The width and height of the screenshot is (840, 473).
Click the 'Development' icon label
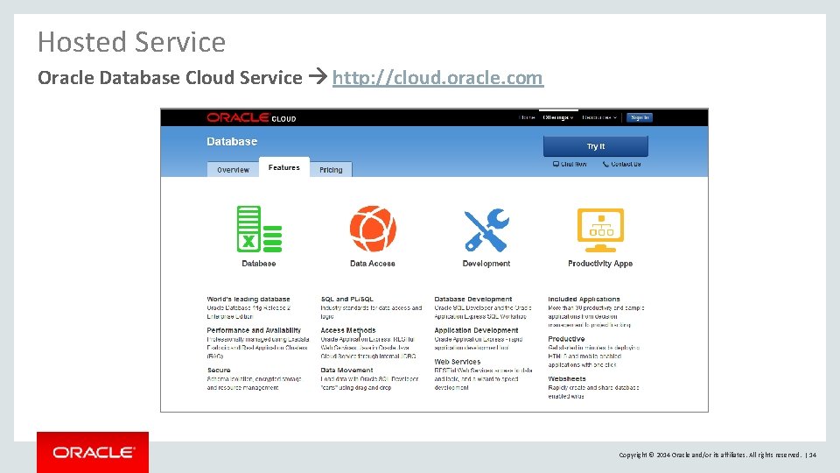(x=486, y=264)
